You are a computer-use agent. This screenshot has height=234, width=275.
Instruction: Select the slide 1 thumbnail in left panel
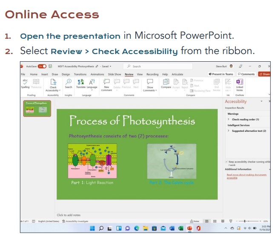[x=37, y=109]
